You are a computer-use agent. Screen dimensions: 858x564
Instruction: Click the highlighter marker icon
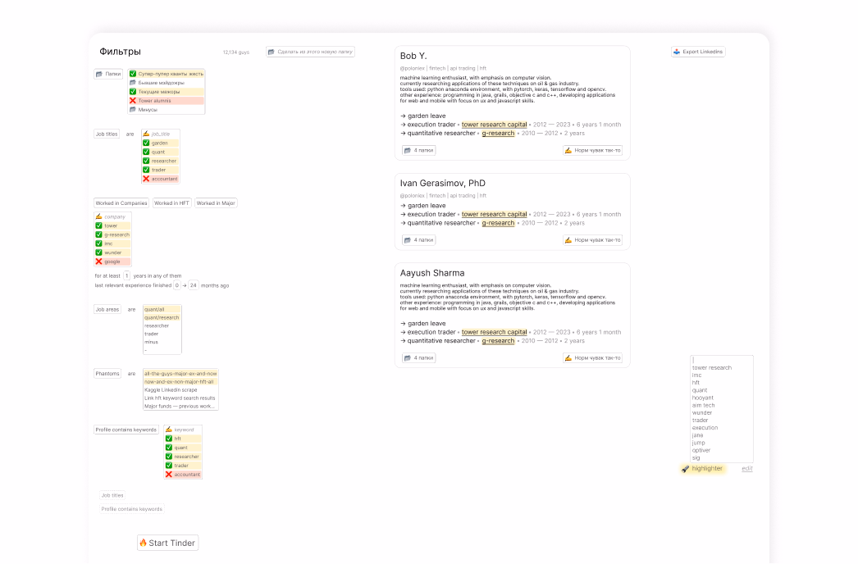[685, 469]
